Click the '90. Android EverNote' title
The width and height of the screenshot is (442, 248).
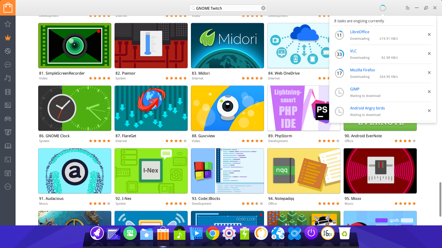tap(363, 136)
